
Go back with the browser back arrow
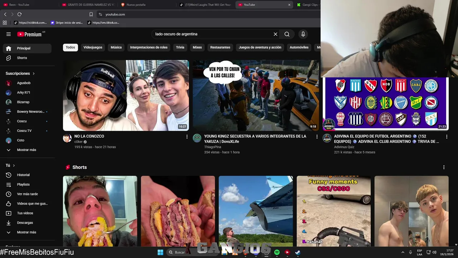click(5, 14)
